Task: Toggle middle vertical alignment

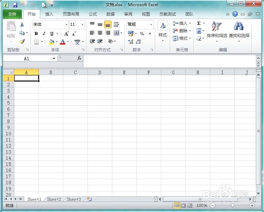Action: [x=100, y=24]
